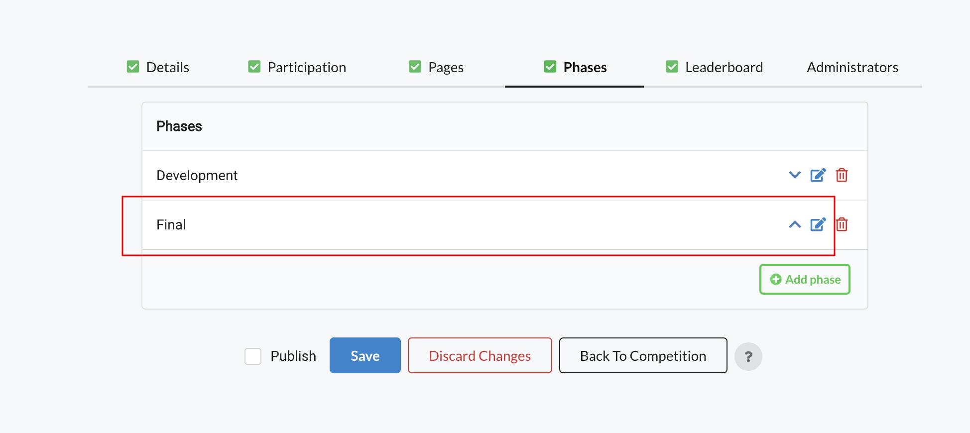Screen dimensions: 970x433
Task: Select the Phases tab
Action: 575,67
